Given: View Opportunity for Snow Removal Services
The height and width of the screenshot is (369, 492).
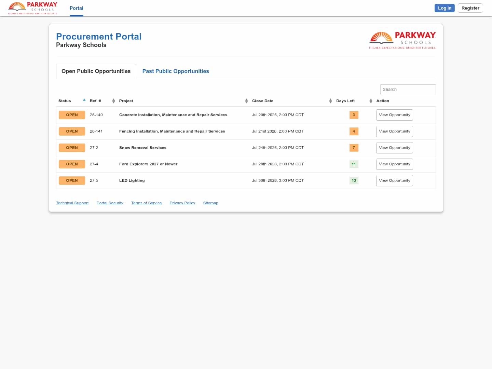Looking at the screenshot, I should click(x=394, y=148).
